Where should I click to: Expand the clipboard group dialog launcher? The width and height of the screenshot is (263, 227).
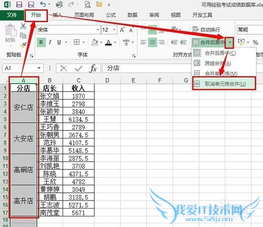tap(32, 56)
